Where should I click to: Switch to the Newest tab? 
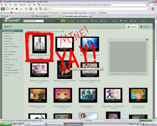coord(132,27)
